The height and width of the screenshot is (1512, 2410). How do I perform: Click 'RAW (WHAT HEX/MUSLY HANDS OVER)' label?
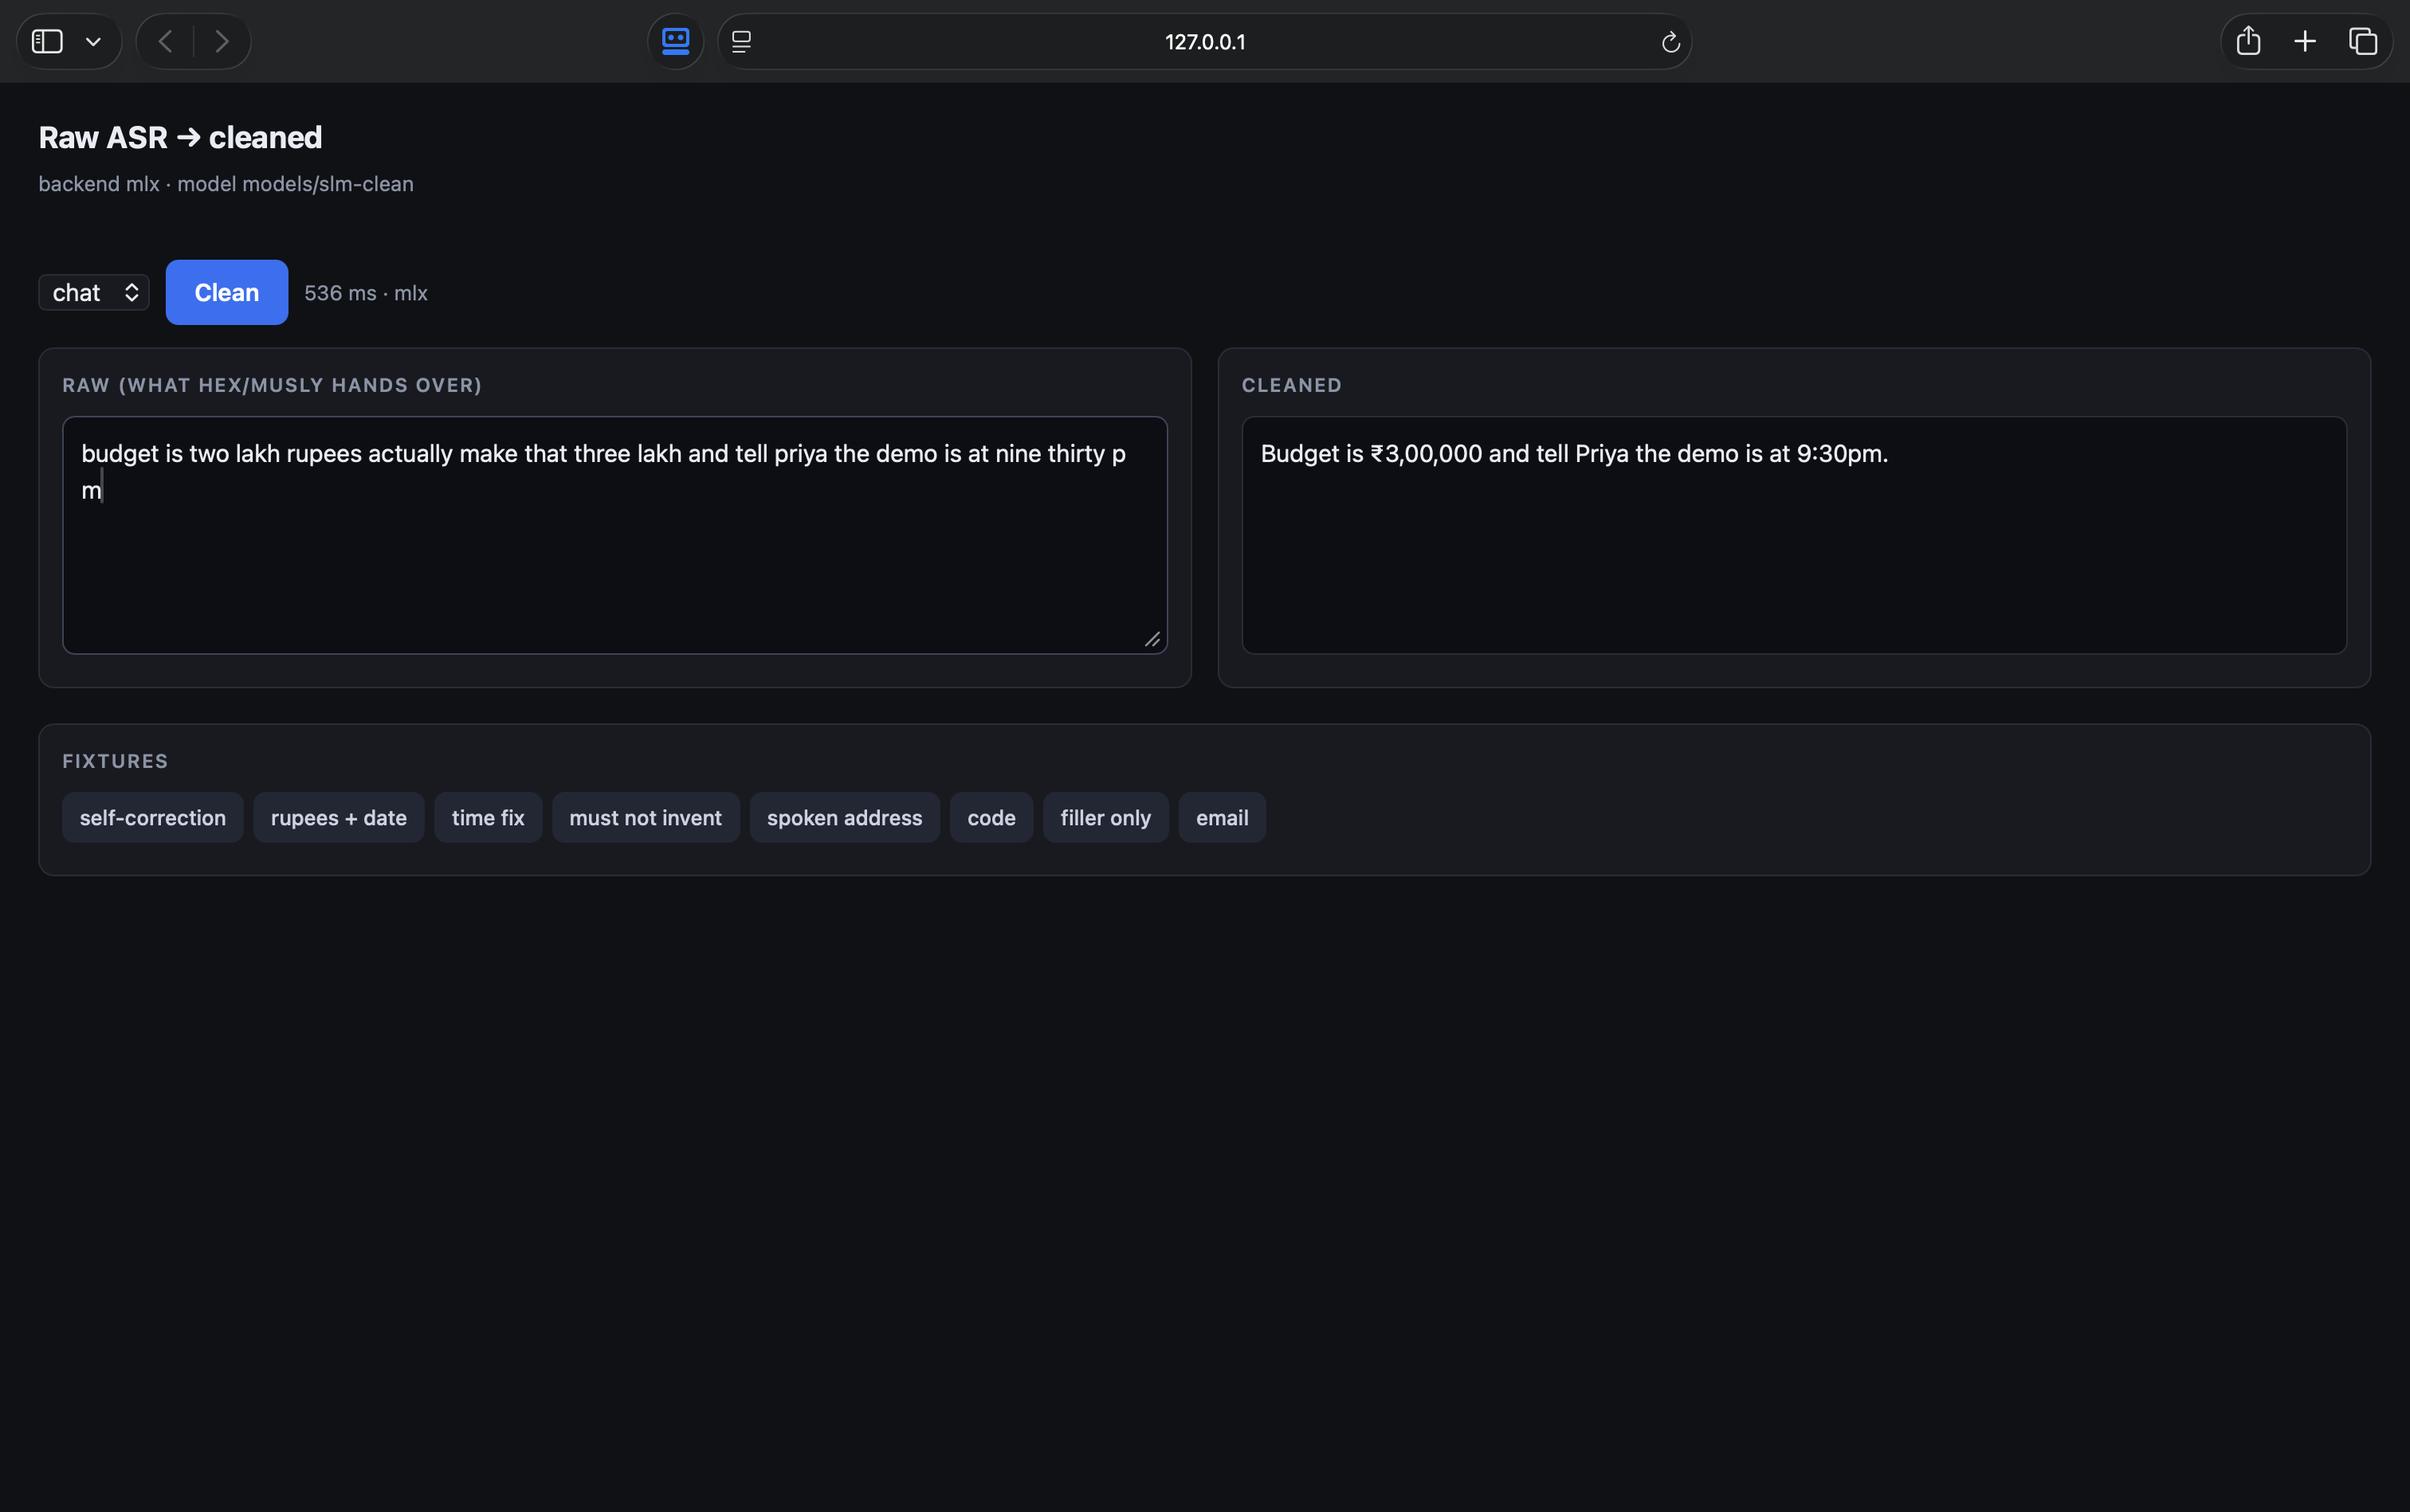pos(272,385)
